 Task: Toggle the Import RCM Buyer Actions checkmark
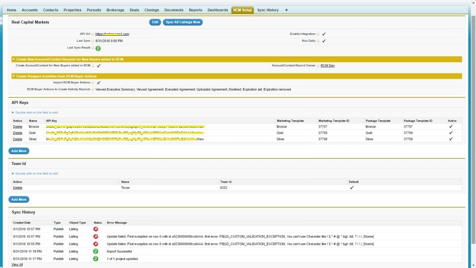point(99,83)
